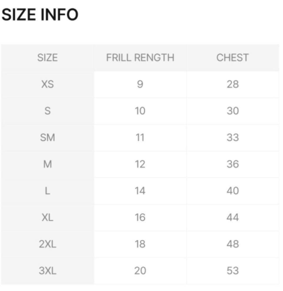Click frill length value 14
283x291 pixels.
click(x=140, y=191)
